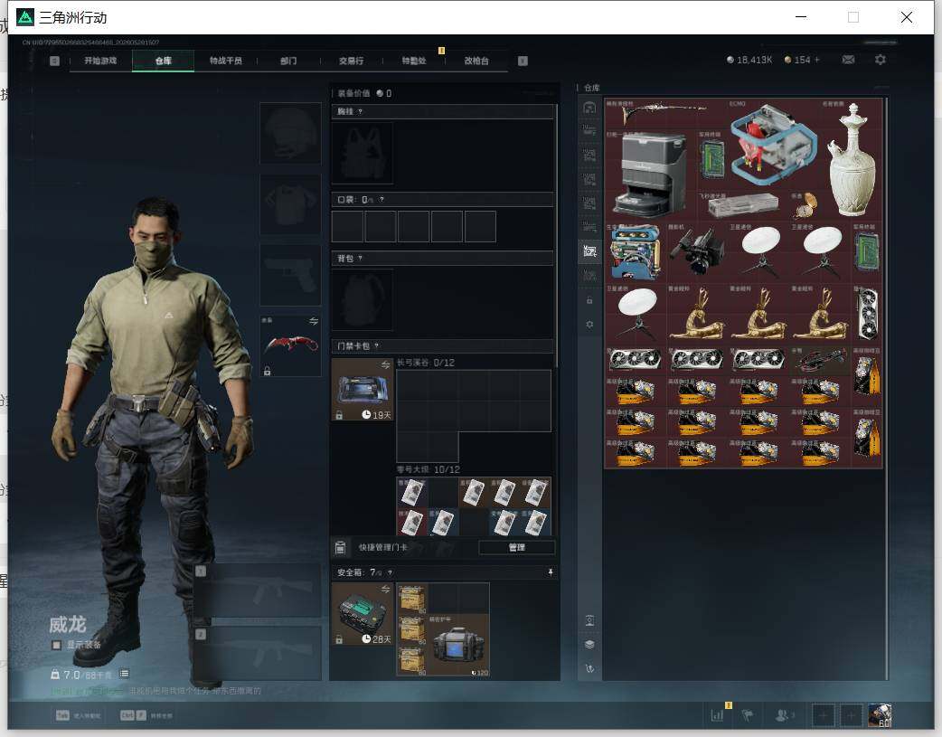
Task: Click the 背包 help question mark
Action: (x=360, y=259)
